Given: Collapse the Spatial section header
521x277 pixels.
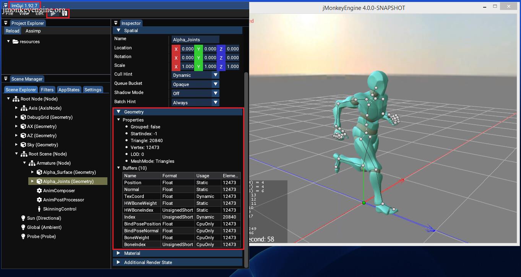Looking at the screenshot, I should (x=178, y=31).
